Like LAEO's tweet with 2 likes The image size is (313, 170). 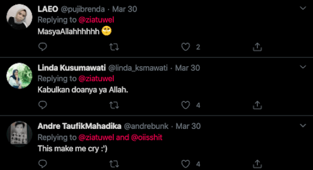click(x=186, y=47)
